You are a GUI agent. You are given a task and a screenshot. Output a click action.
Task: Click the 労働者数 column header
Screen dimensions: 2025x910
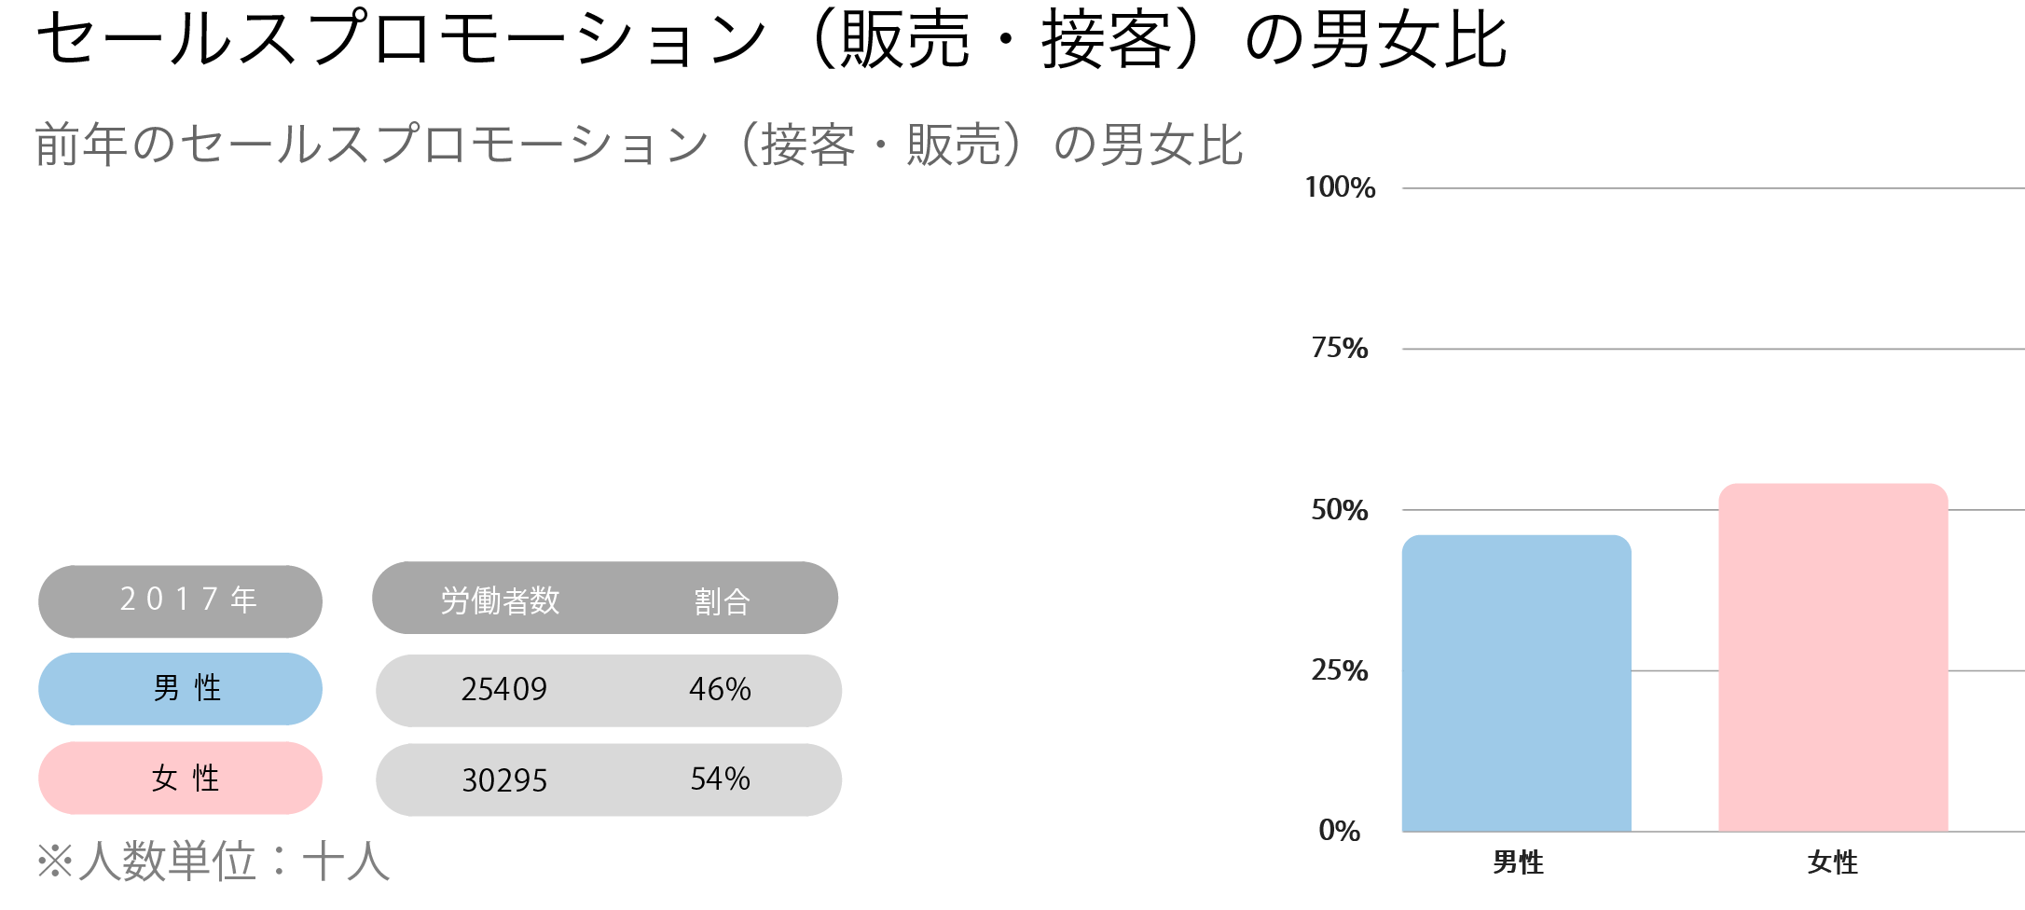point(500,600)
